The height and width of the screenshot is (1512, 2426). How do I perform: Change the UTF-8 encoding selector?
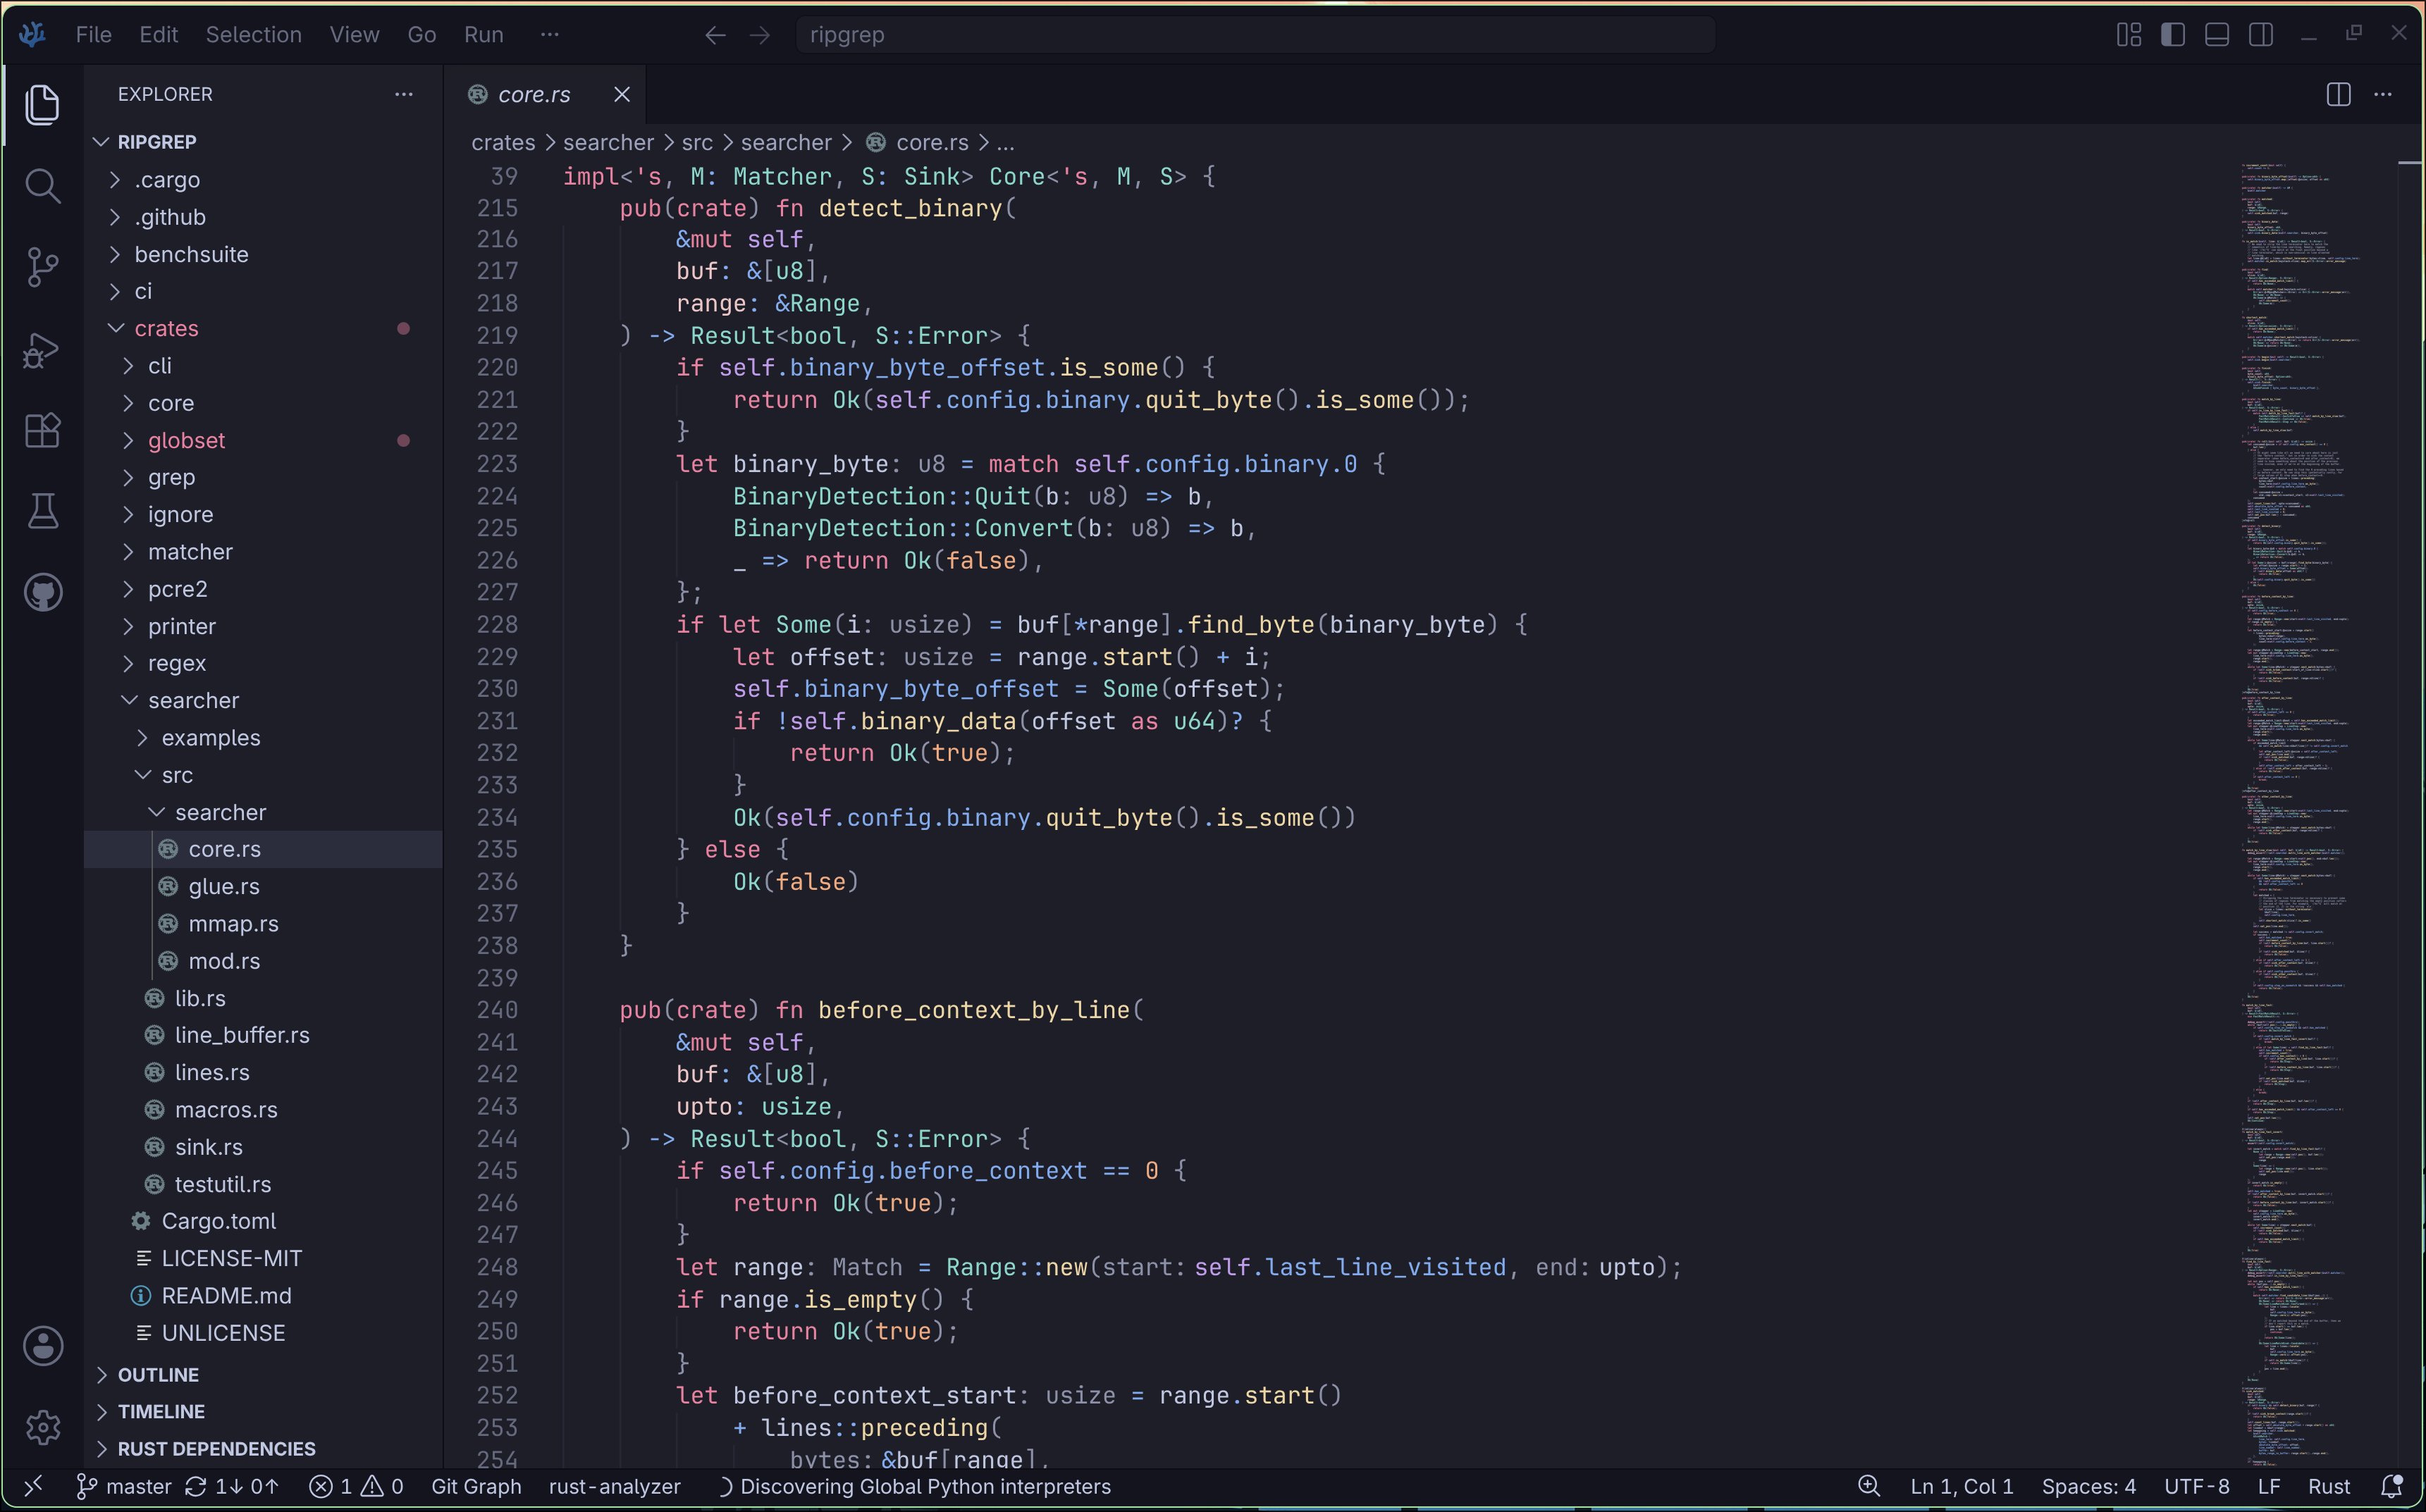2196,1486
